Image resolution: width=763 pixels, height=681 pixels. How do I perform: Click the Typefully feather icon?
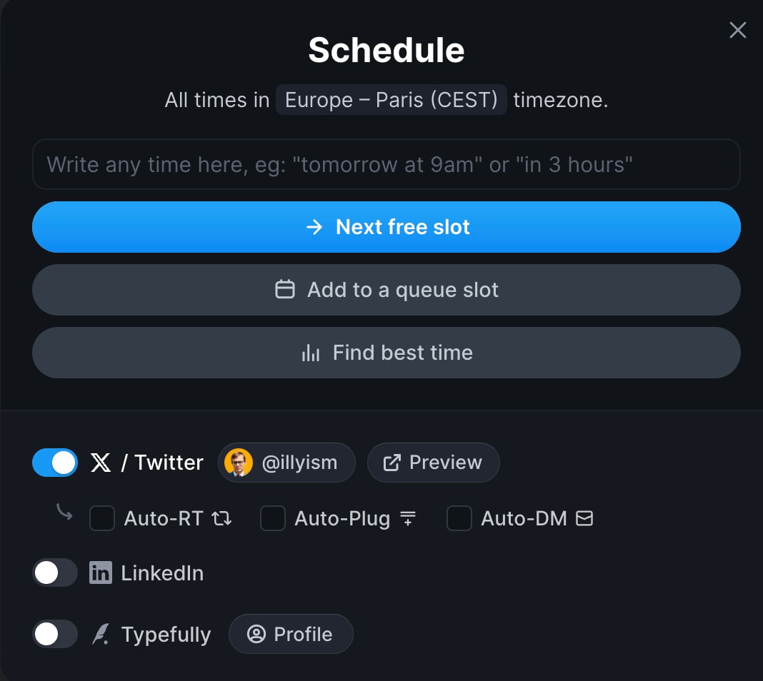[101, 634]
